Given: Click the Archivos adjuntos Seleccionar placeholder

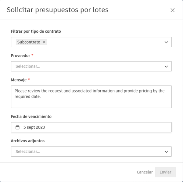Looking at the screenshot, I should 28,151.
